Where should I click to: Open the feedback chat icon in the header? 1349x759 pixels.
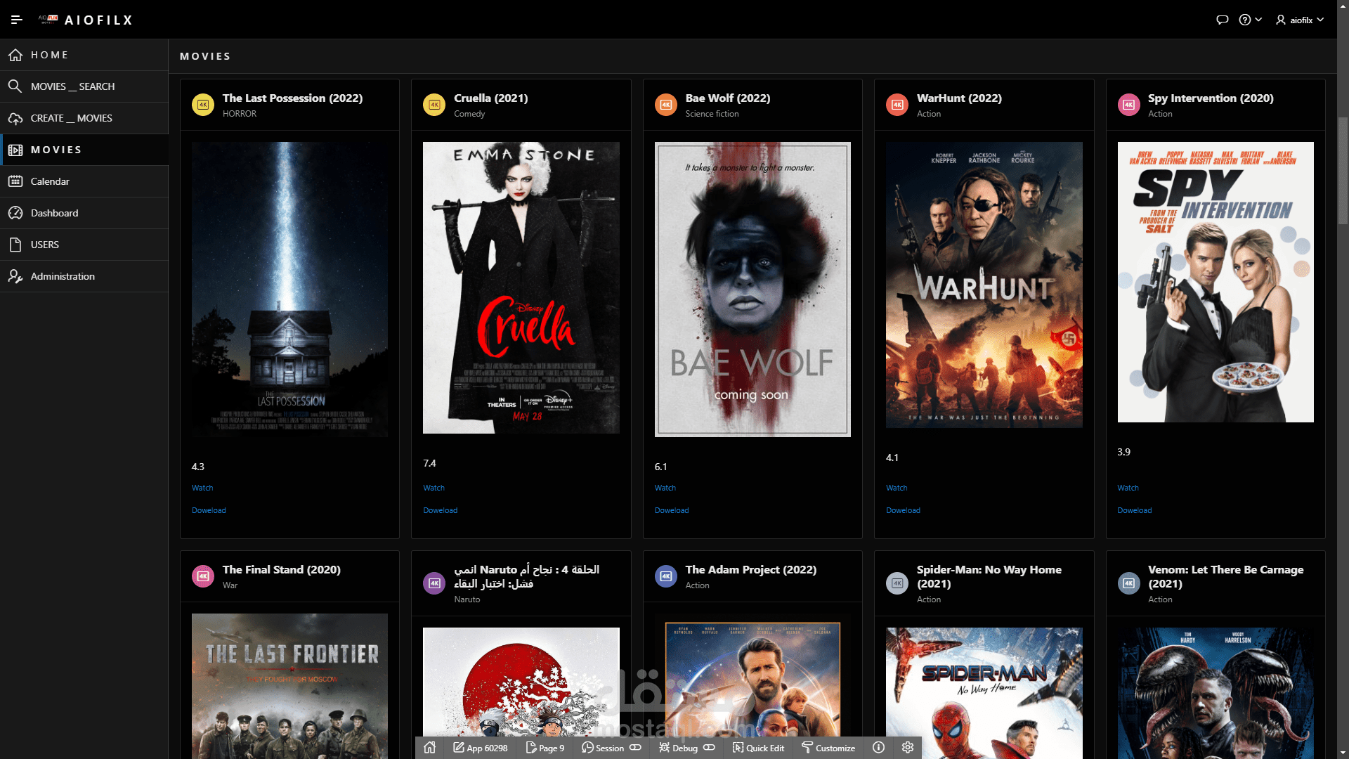pyautogui.click(x=1223, y=20)
